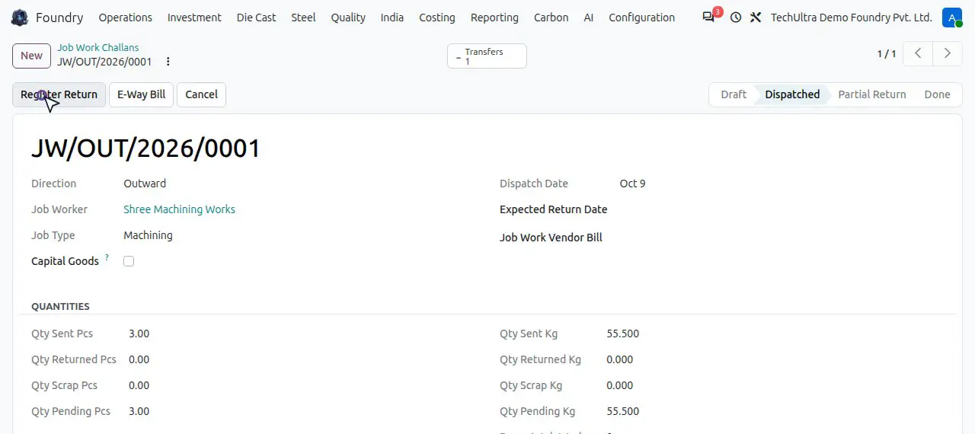Click the New button
The width and height of the screenshot is (975, 434).
[x=31, y=55]
